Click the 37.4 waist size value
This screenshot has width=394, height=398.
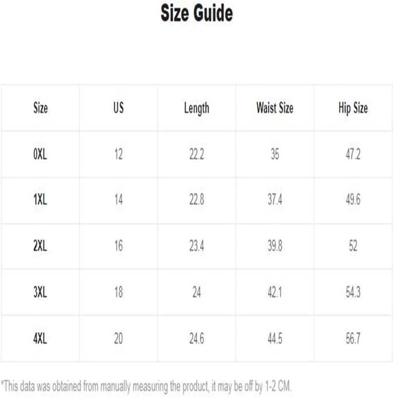[275, 200]
